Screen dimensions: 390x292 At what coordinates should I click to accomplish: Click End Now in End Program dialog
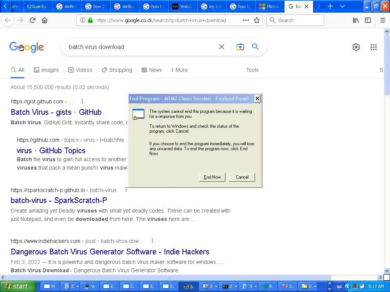(212, 177)
